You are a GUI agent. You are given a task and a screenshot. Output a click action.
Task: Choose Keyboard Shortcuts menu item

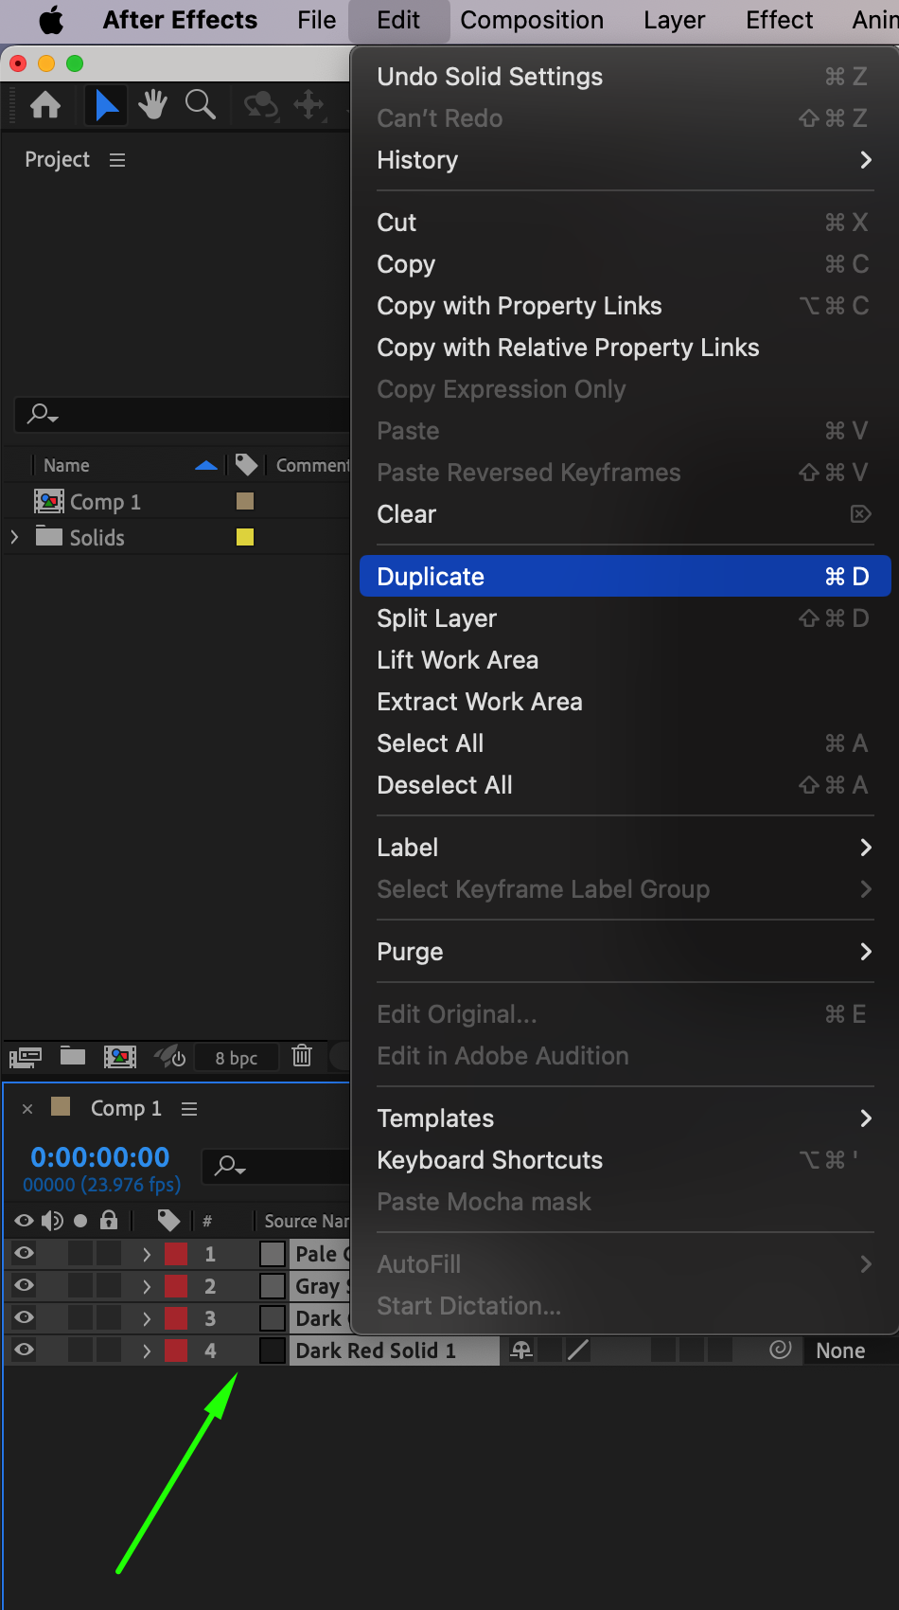click(625, 1160)
